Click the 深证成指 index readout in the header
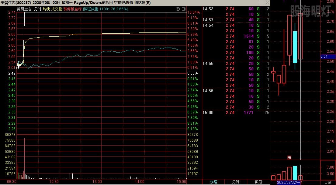336x185 pixels. (105, 9)
